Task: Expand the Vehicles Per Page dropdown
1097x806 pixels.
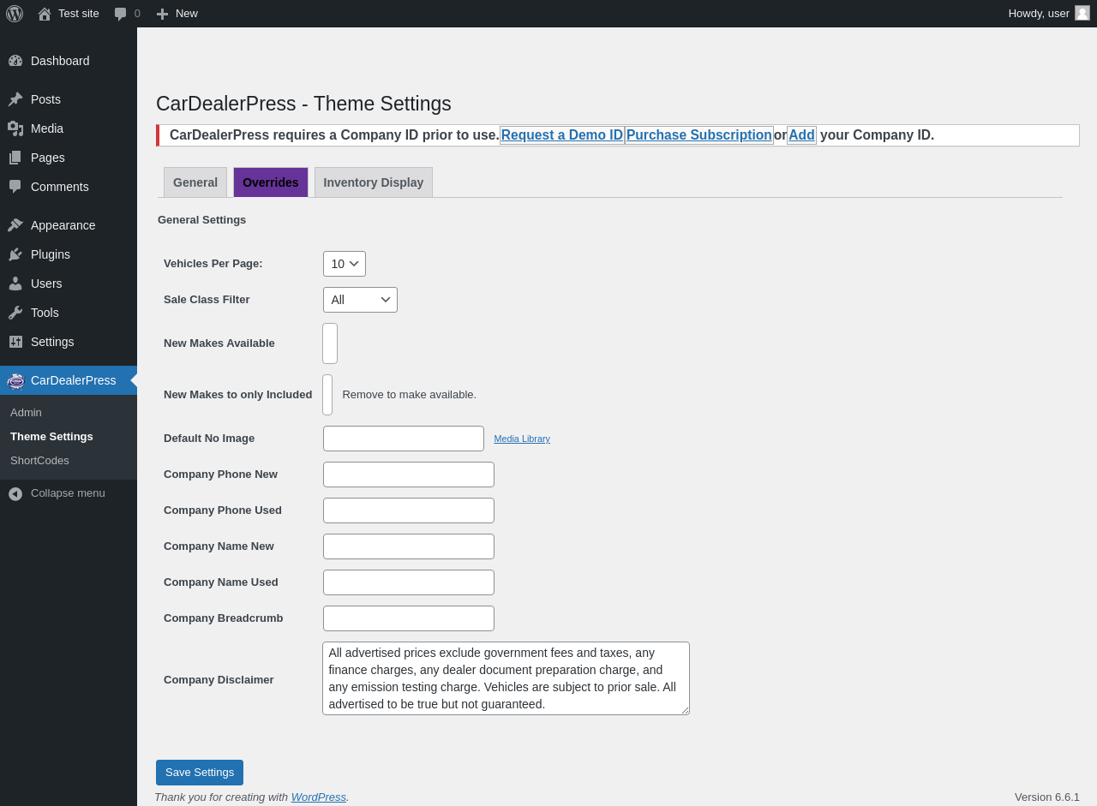Action: (344, 264)
